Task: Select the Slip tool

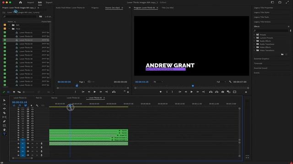Action: click(5, 117)
